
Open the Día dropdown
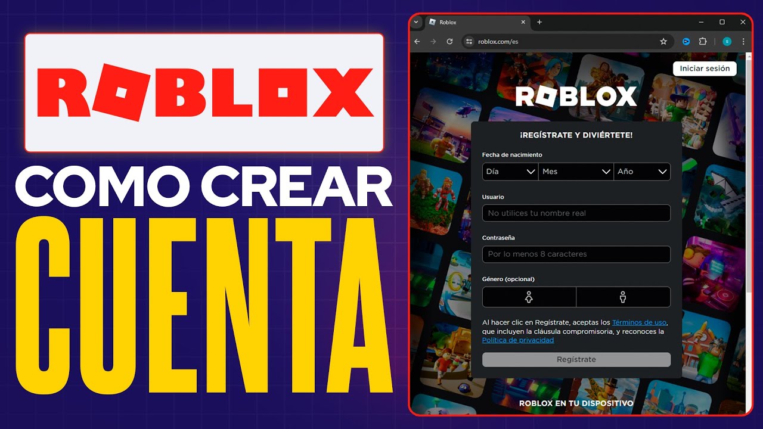click(510, 172)
